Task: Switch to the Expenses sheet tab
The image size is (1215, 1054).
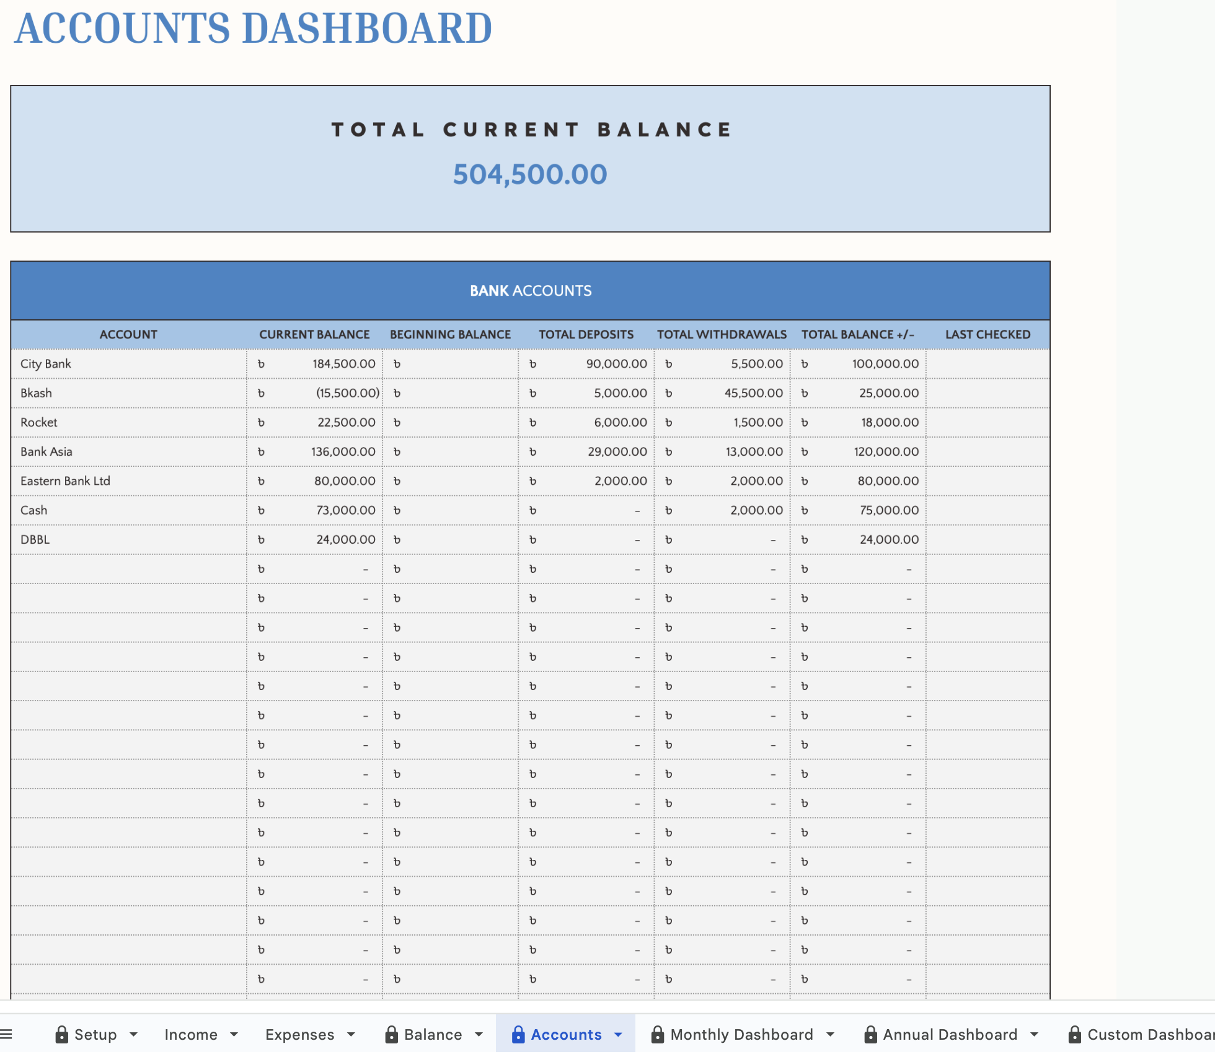Action: point(299,1034)
